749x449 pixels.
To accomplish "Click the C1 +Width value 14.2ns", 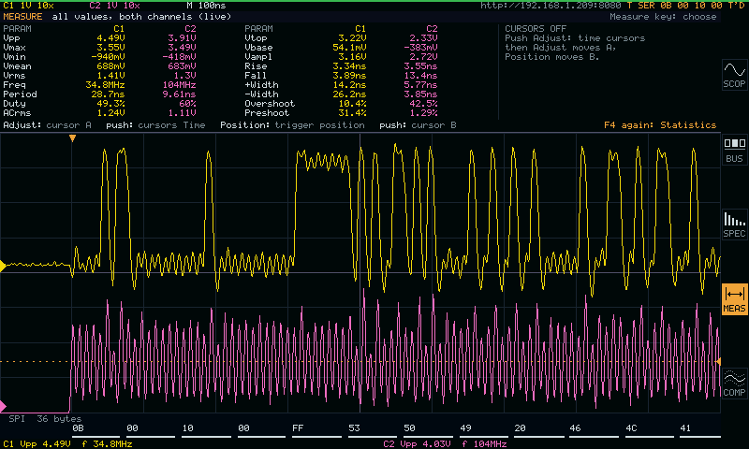I will tap(349, 85).
